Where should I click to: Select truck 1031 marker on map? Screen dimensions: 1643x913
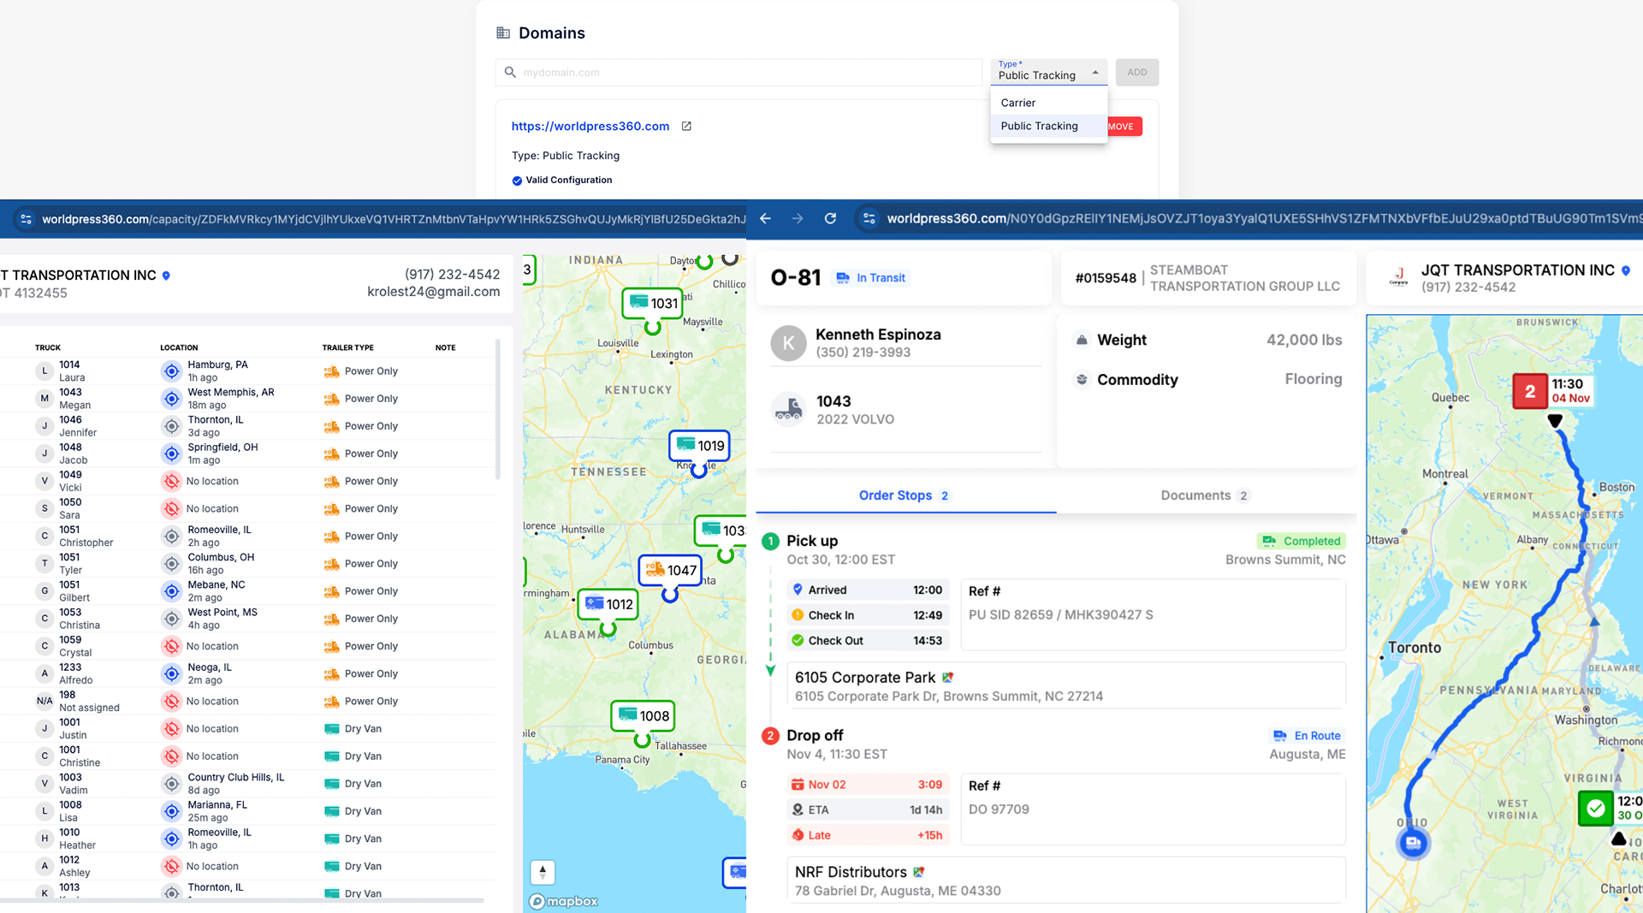click(x=653, y=304)
